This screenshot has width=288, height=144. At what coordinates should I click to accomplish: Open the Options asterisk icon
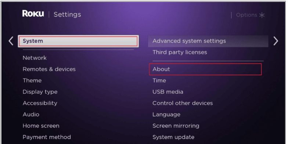click(x=262, y=15)
